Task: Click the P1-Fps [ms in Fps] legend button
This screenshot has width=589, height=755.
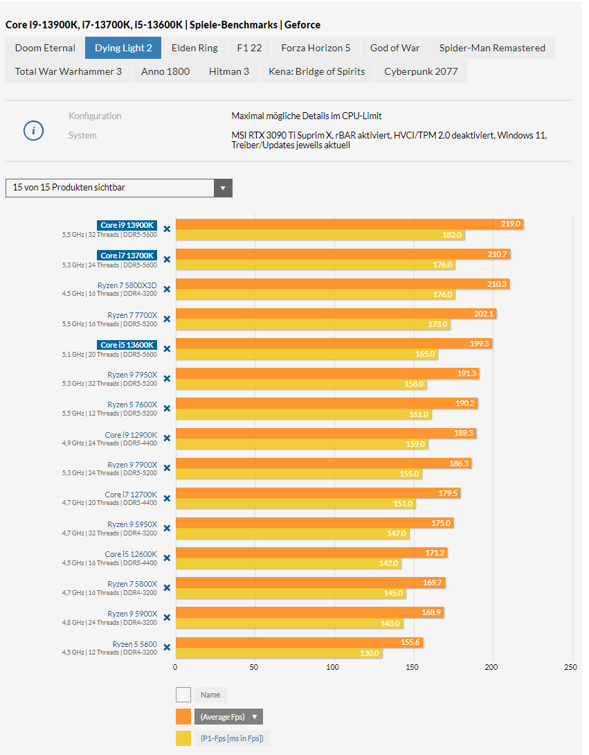Action: click(x=232, y=738)
